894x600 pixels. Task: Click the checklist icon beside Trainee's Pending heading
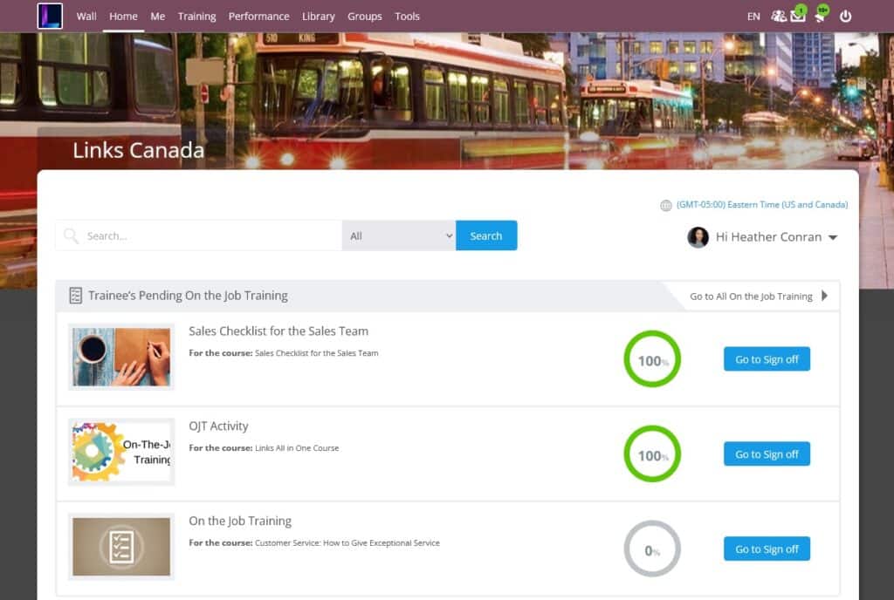(75, 296)
